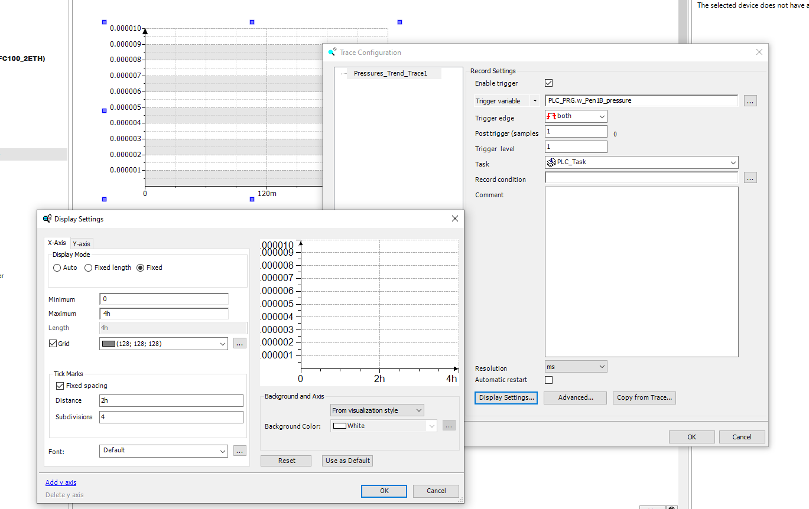This screenshot has height=509, width=809.
Task: Open grid color picker ellipsis button
Action: pos(239,344)
